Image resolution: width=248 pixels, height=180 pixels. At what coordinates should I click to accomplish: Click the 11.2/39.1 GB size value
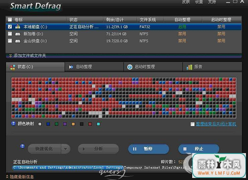[x=117, y=27]
